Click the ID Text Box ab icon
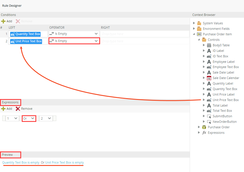 pyautogui.click(x=209, y=56)
